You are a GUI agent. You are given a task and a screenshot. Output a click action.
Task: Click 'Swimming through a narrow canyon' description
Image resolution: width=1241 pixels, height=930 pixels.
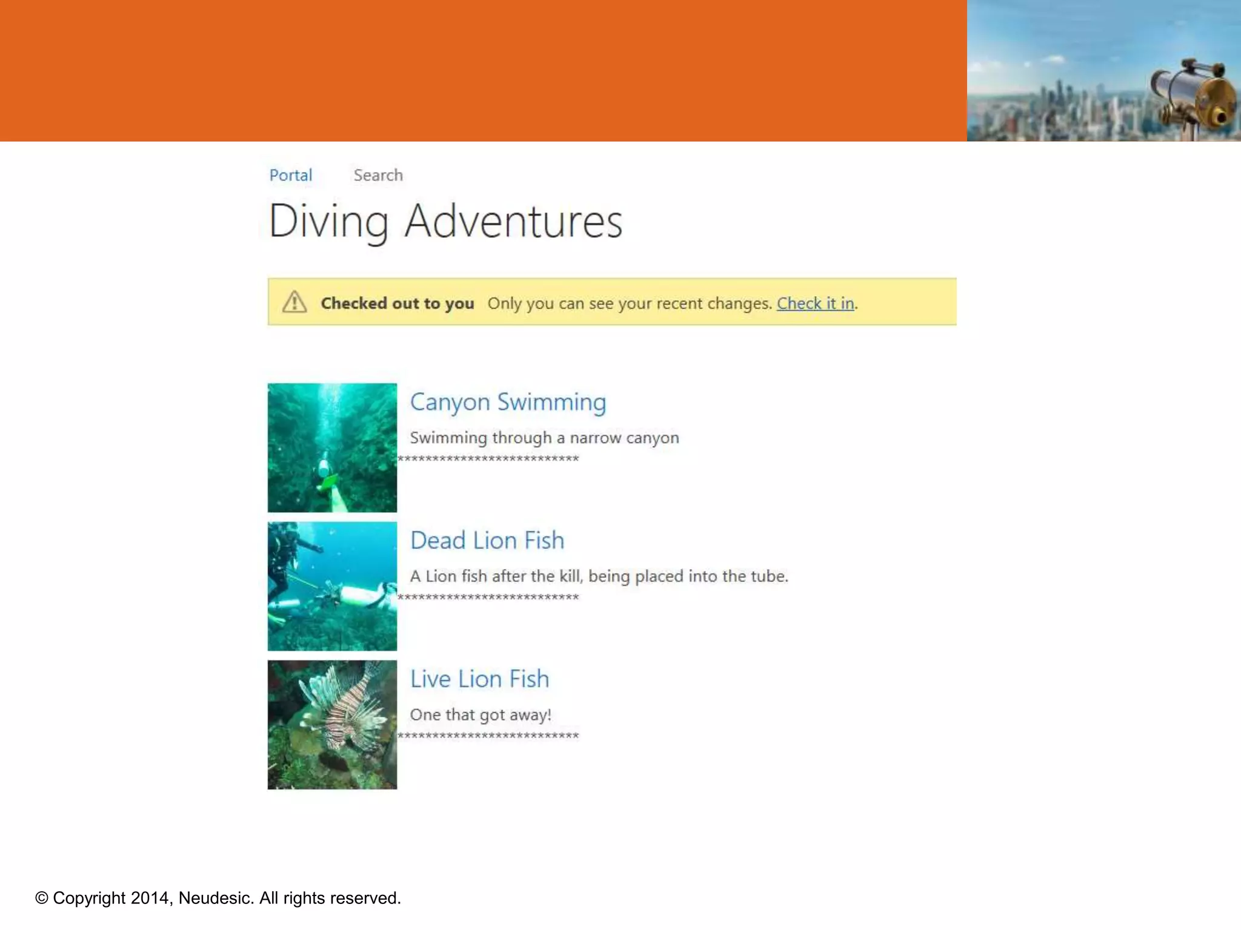(x=544, y=437)
